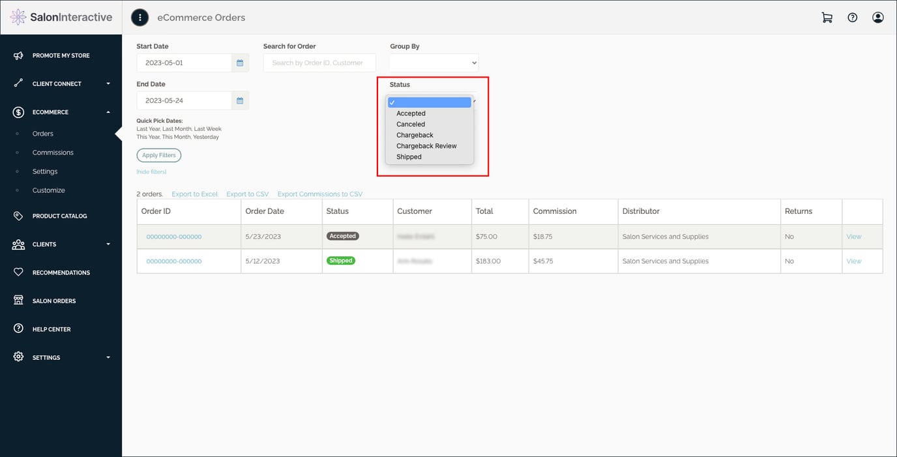Open the Group By dropdown
897x457 pixels.
(x=434, y=63)
